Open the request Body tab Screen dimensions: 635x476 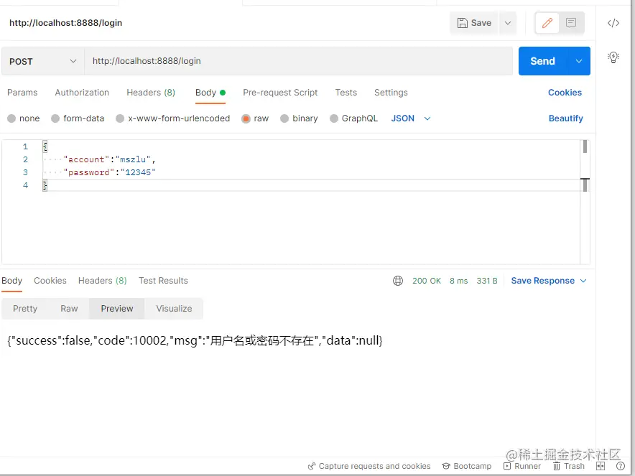[x=210, y=93]
